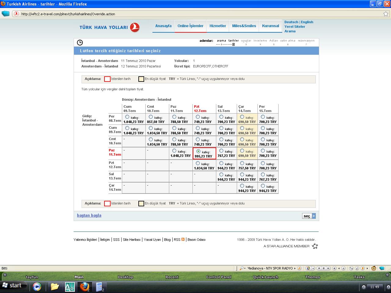391x293 pixels.
Task: Bookmark this page with the star icon
Action: coord(386,14)
